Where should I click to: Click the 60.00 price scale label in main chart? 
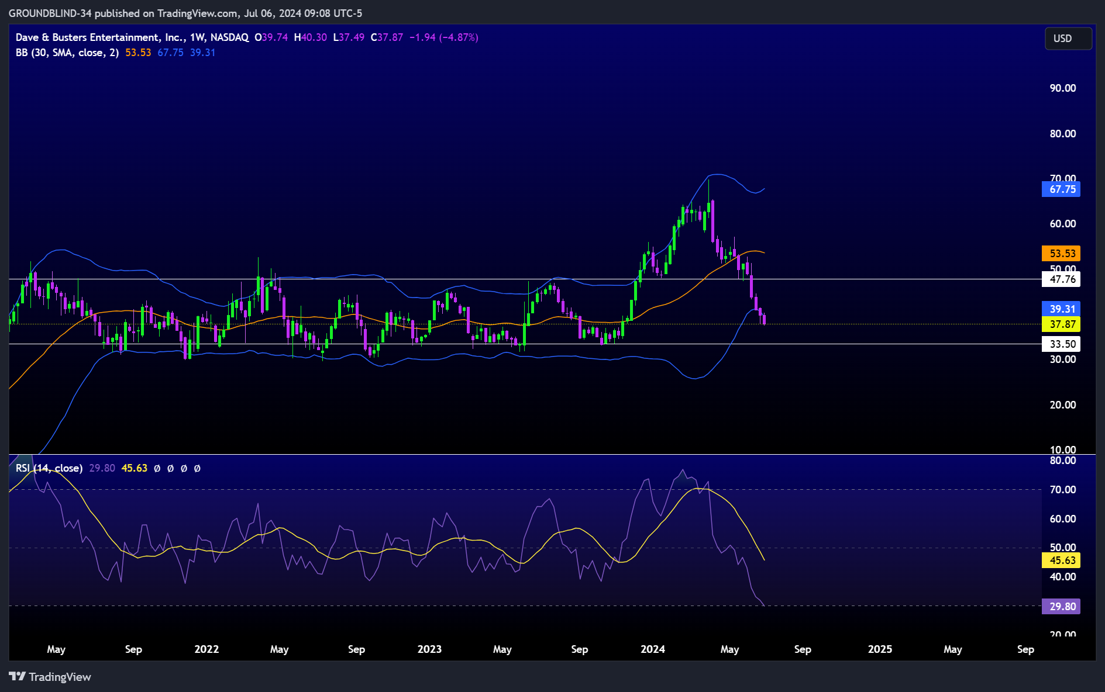[x=1063, y=224]
